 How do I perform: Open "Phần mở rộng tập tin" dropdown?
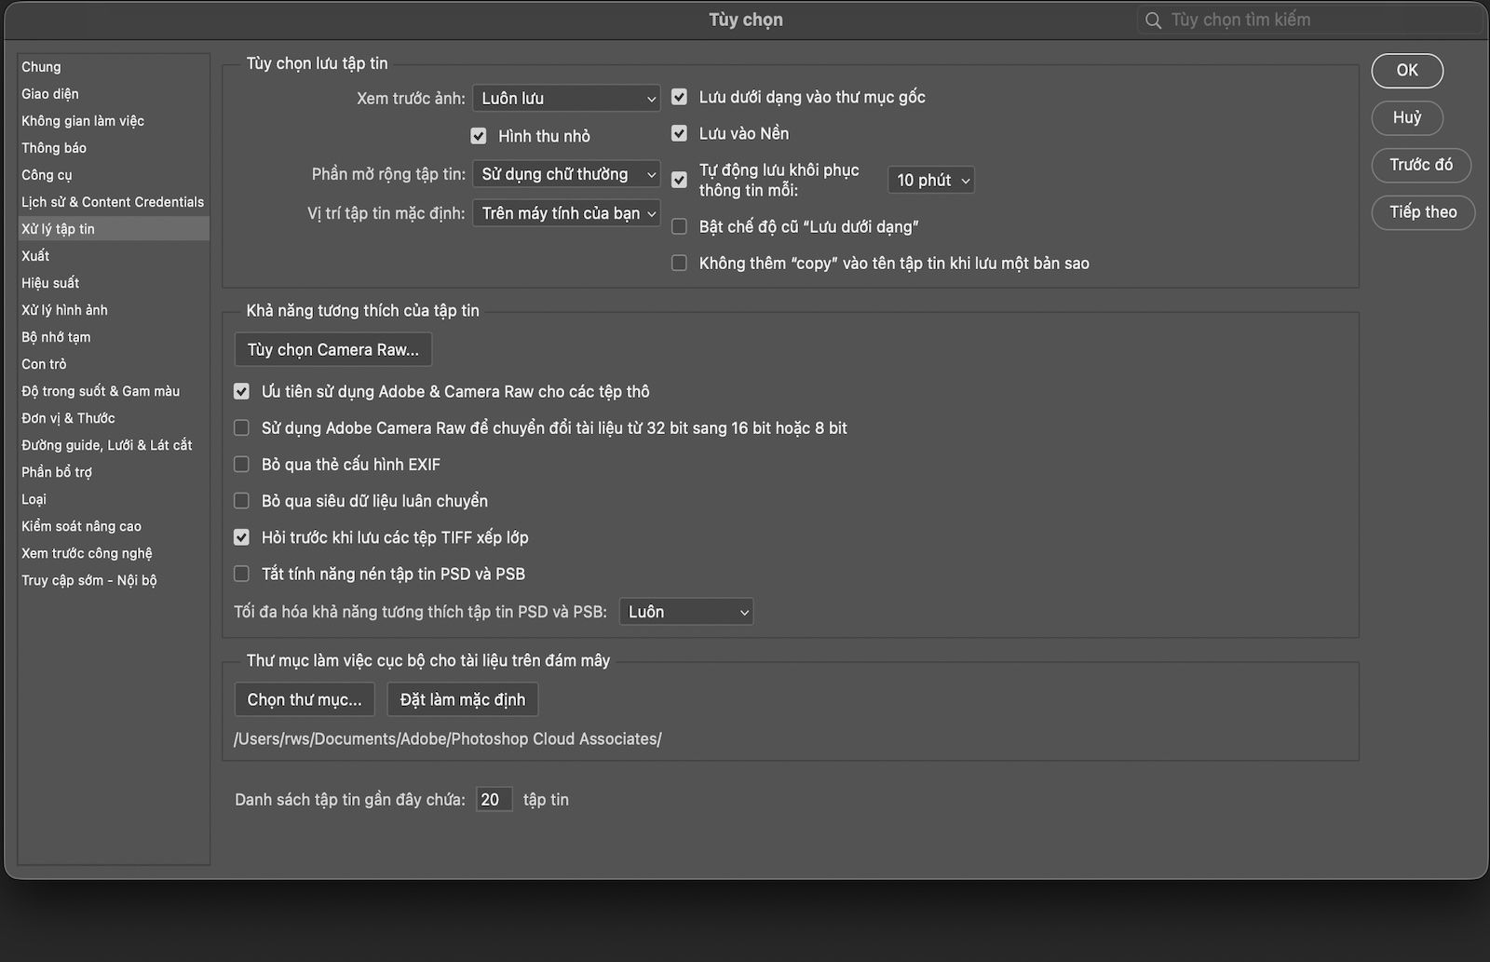pyautogui.click(x=566, y=174)
